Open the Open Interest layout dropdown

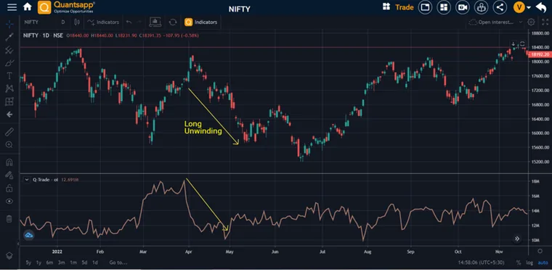tap(496, 22)
